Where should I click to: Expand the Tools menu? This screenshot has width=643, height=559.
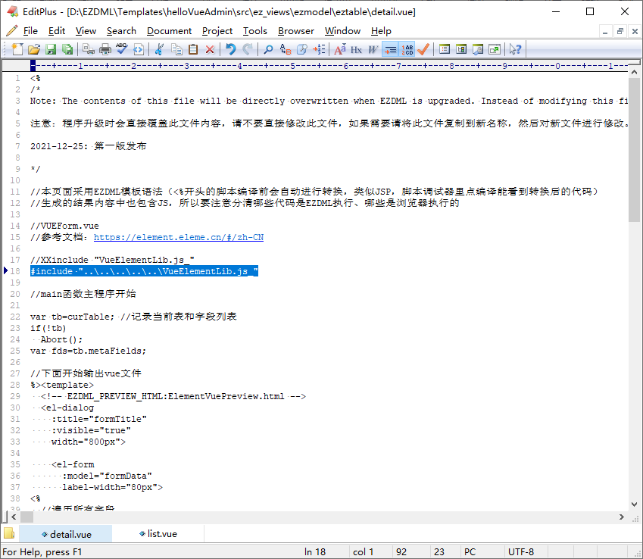point(254,31)
